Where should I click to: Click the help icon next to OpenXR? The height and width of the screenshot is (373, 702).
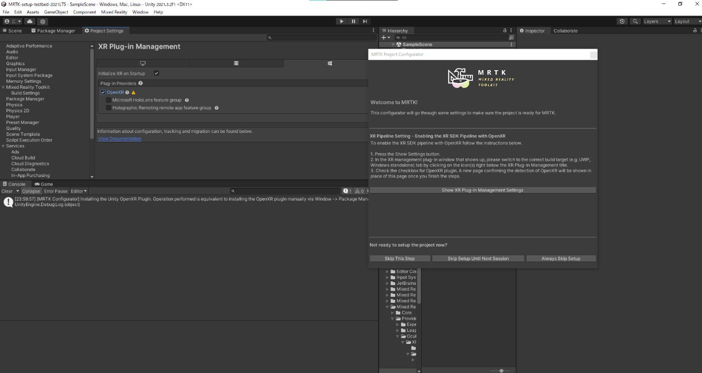pos(127,92)
